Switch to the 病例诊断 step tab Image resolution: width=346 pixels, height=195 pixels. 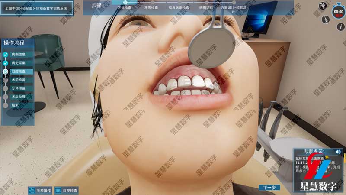(206, 7)
